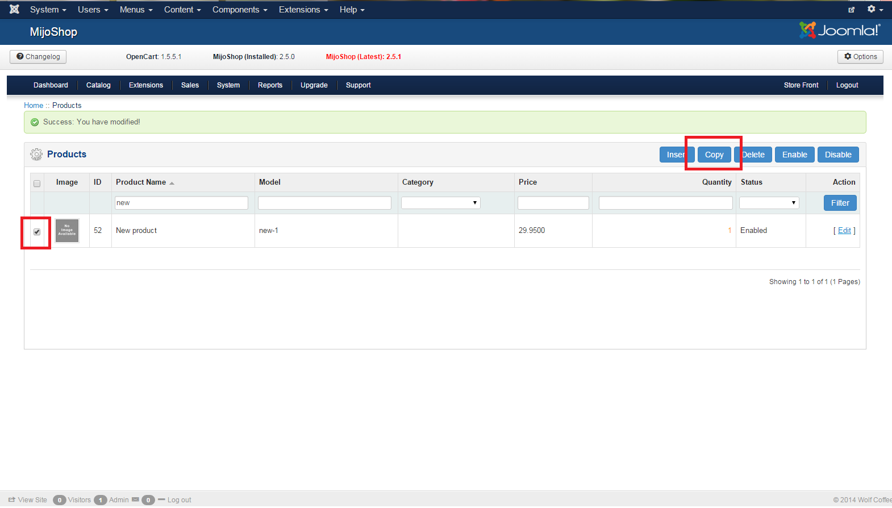892x508 pixels.
Task: Click the Filter button
Action: coord(840,203)
